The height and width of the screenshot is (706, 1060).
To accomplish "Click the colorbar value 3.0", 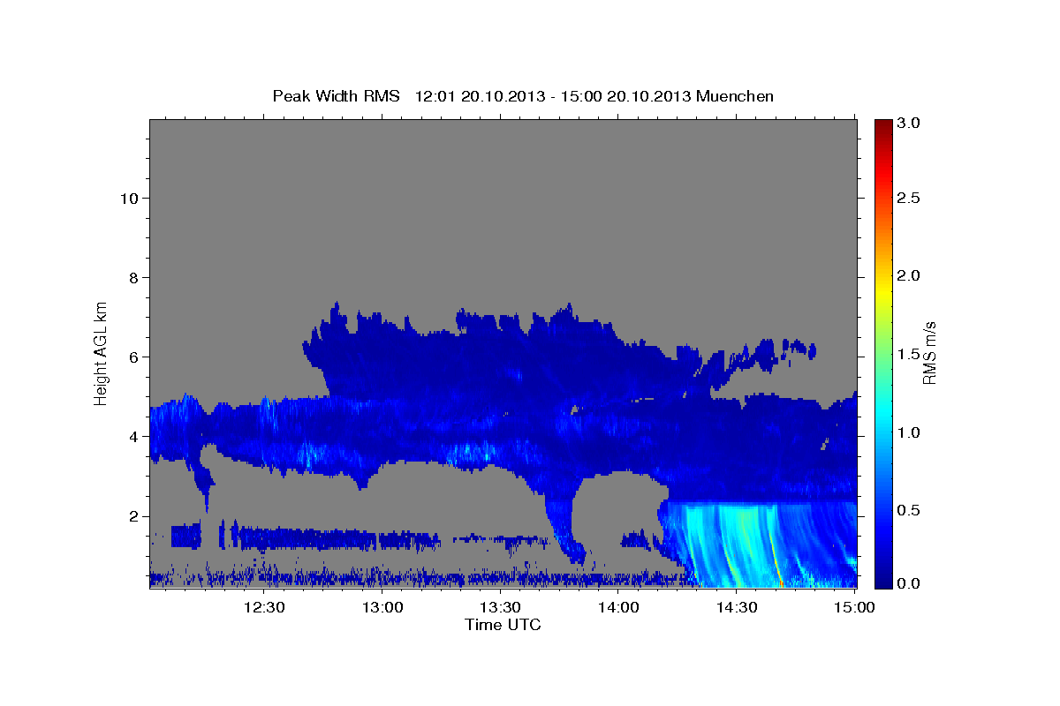I will pos(910,123).
